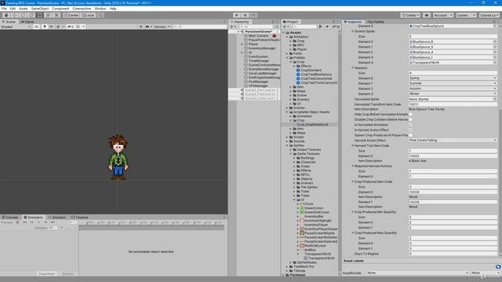
Task: Click the animation record button
Action: 17,222
